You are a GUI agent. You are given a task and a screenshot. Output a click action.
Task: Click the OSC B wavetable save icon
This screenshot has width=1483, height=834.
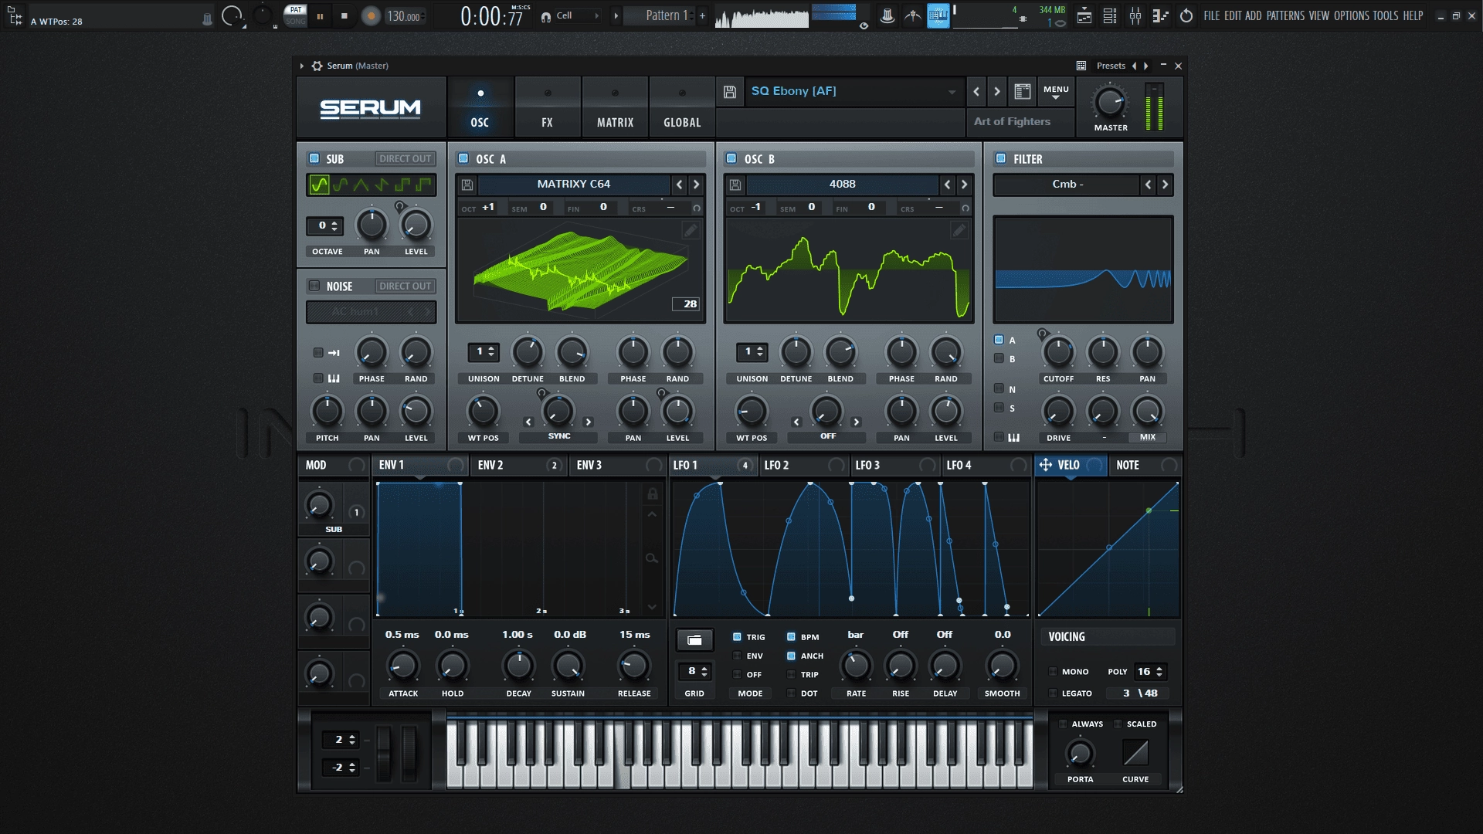pos(735,185)
